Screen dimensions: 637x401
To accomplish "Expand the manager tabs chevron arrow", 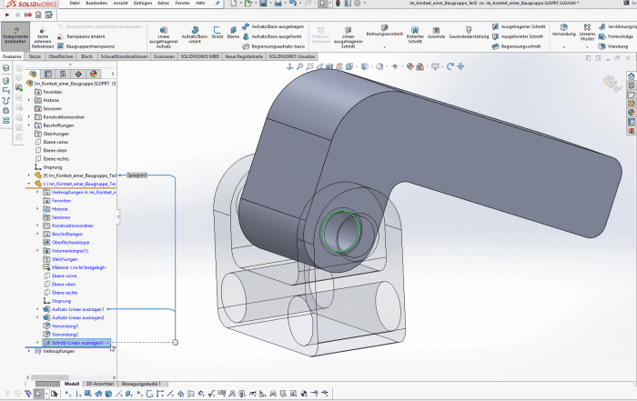I will pos(113,74).
